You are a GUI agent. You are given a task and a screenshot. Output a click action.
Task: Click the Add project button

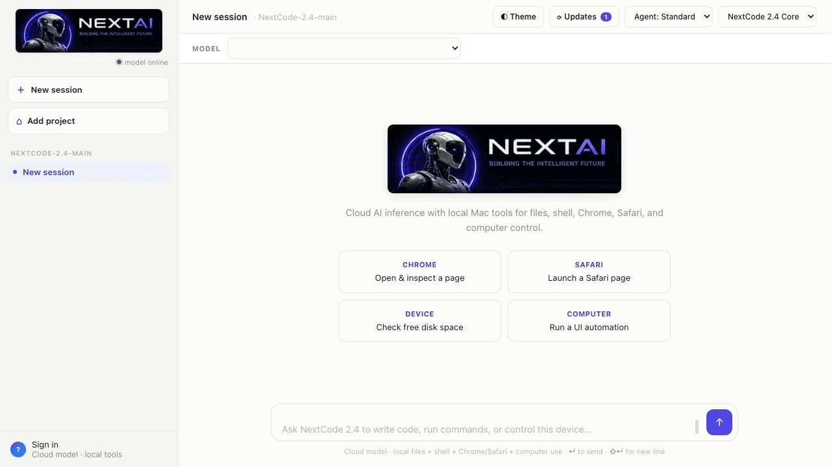pos(88,121)
